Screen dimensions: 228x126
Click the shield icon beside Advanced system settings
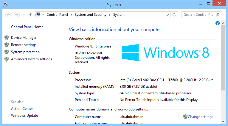[7, 59]
